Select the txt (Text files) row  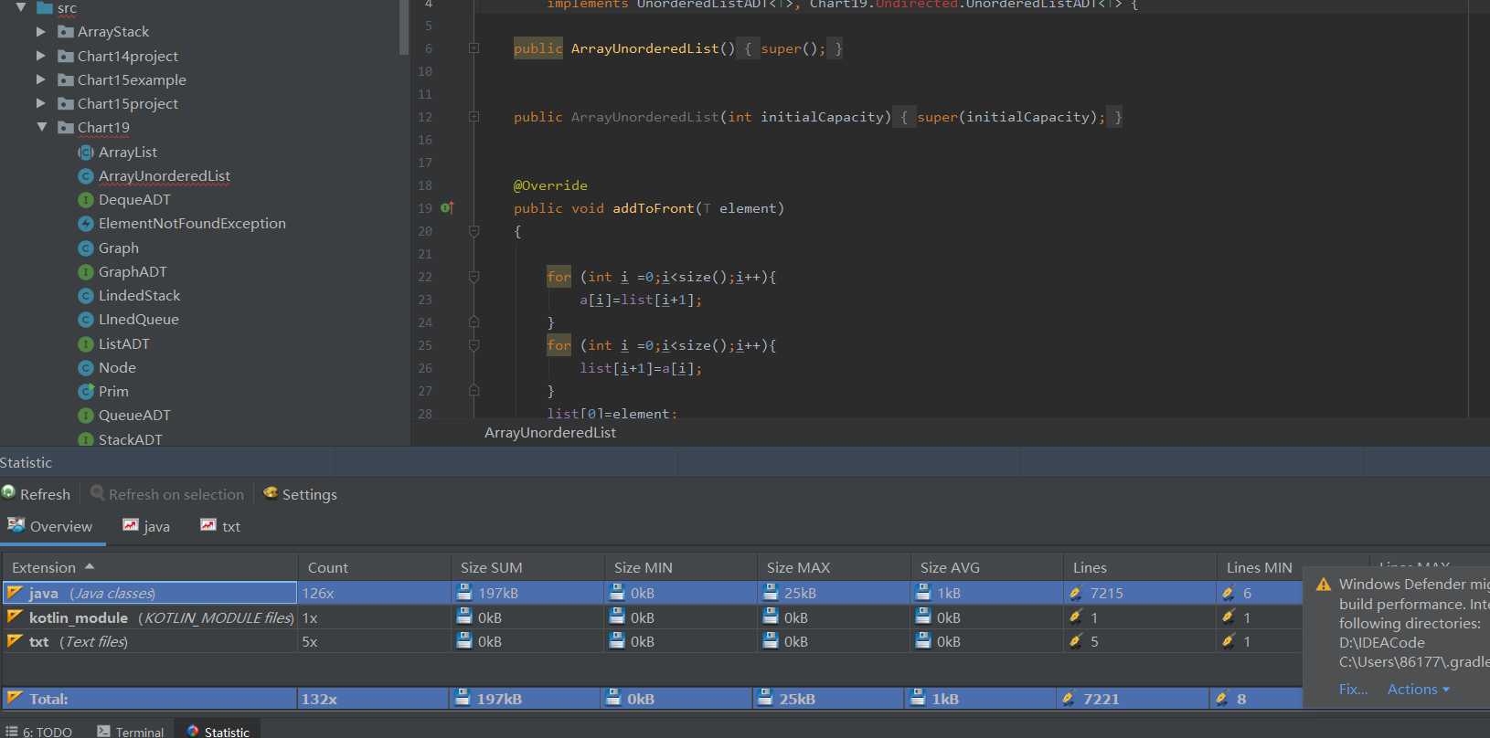(x=653, y=641)
